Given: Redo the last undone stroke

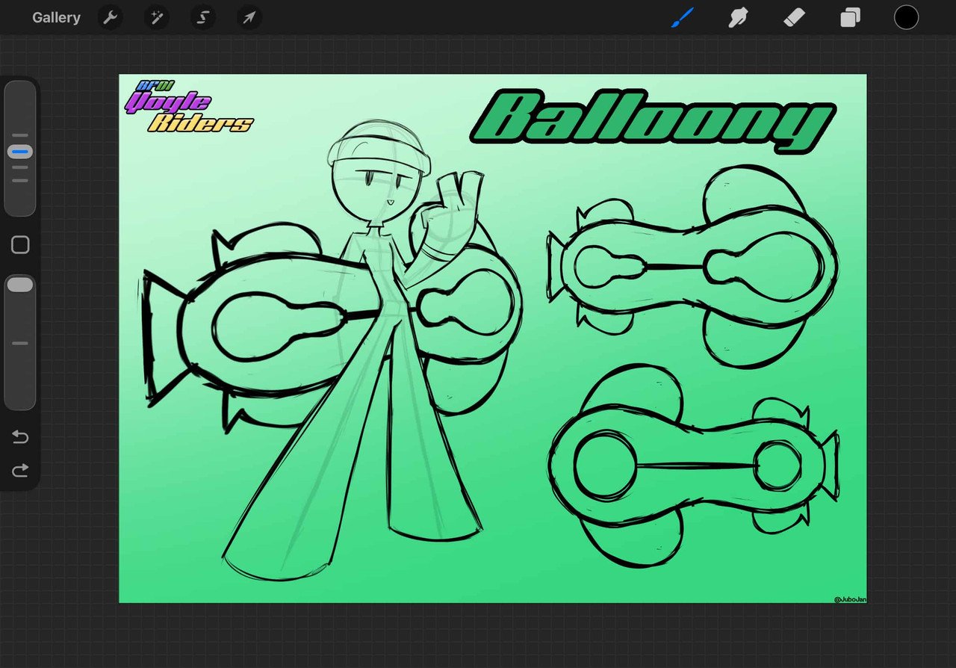Looking at the screenshot, I should [x=20, y=470].
